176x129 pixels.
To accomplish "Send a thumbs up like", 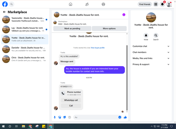I will (x=125, y=117).
